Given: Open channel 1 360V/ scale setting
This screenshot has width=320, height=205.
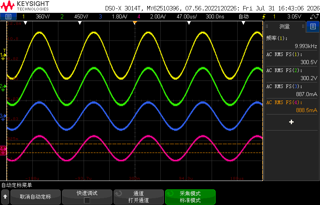Looking at the screenshot, I should coord(43,16).
